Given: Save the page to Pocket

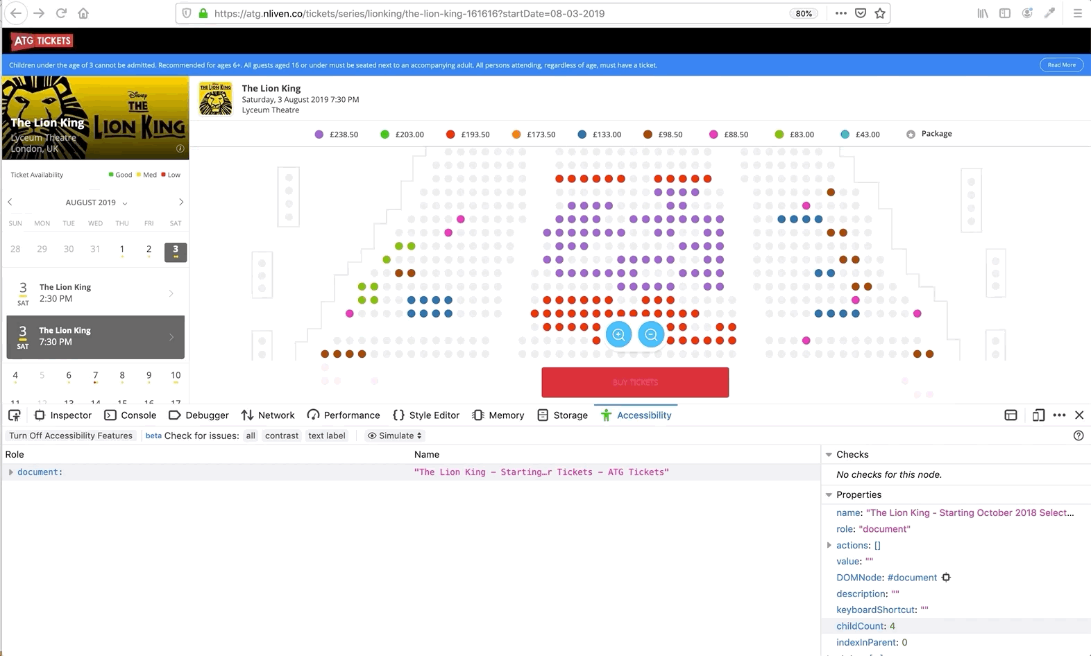Looking at the screenshot, I should pyautogui.click(x=861, y=13).
